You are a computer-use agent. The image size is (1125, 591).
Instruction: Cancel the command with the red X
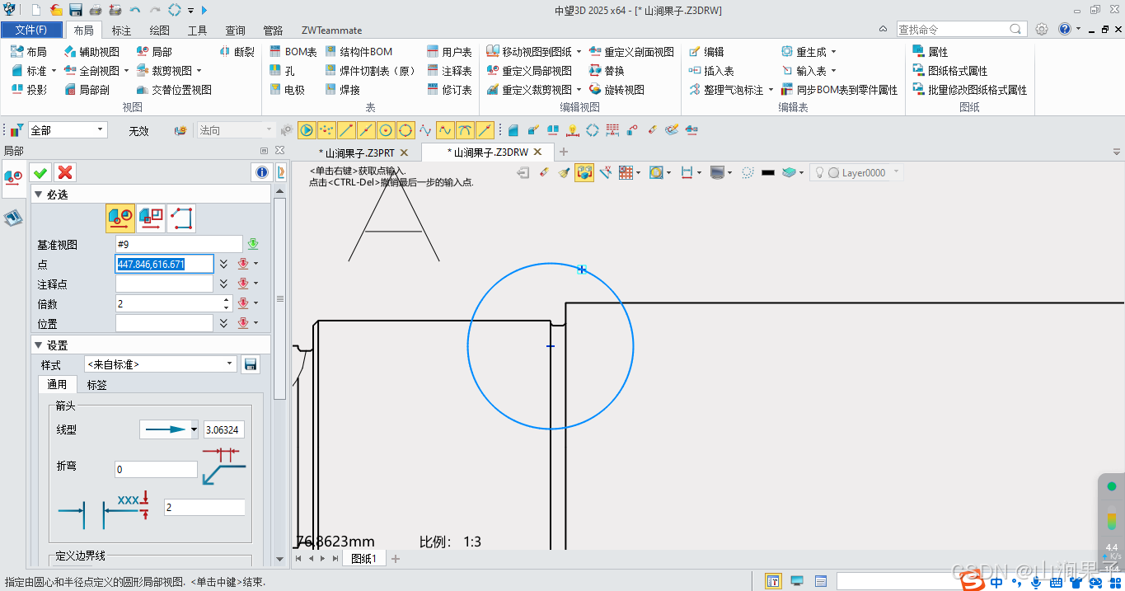click(65, 172)
